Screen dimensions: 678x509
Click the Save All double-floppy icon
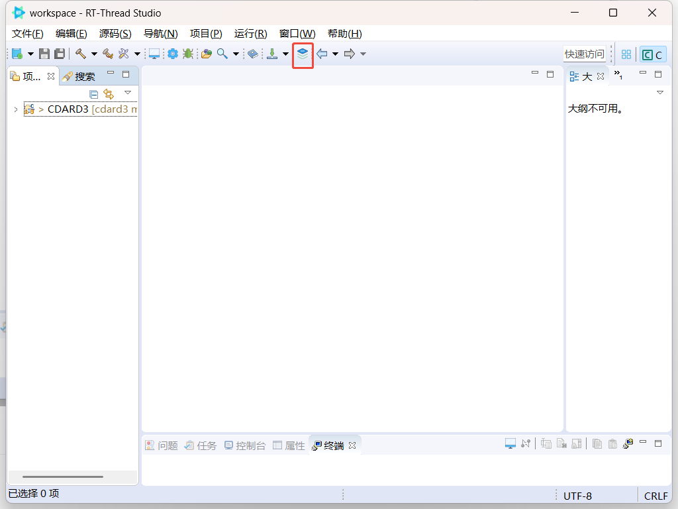point(60,54)
